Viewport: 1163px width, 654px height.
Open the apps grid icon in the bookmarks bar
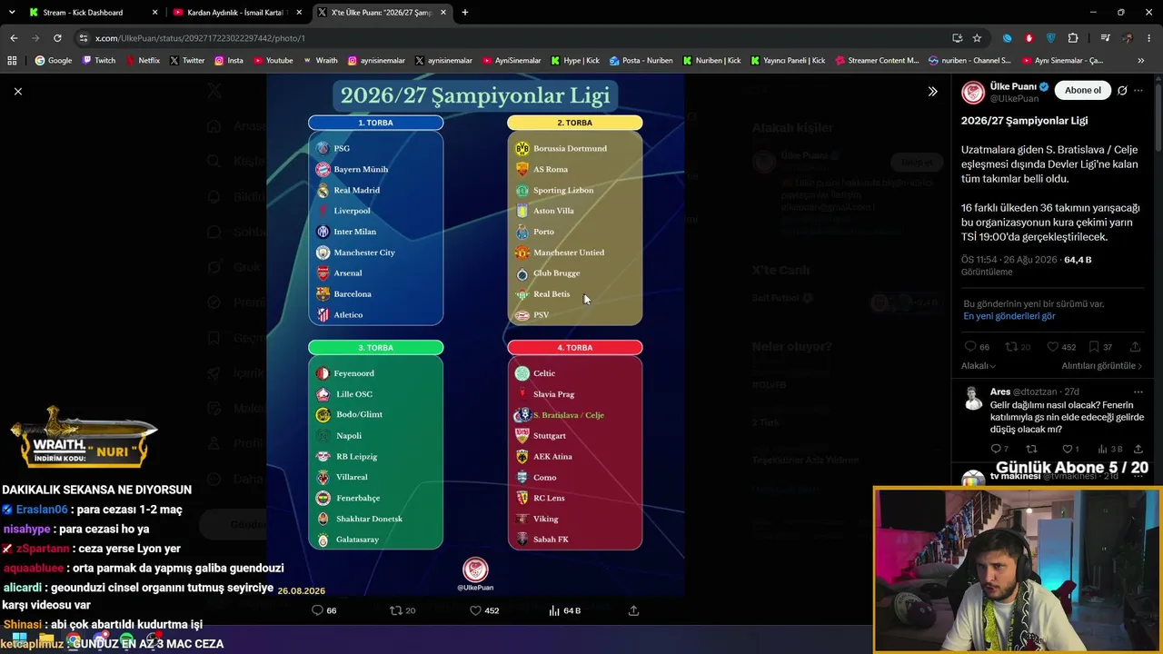12,61
